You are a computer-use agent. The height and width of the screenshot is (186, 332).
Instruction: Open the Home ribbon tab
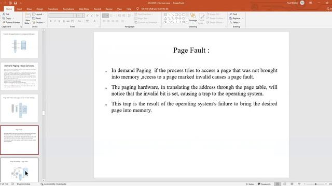tap(9, 9)
